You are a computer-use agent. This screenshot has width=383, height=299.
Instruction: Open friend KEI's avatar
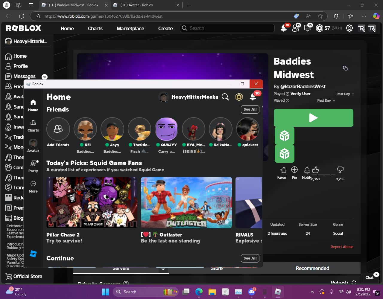point(85,129)
